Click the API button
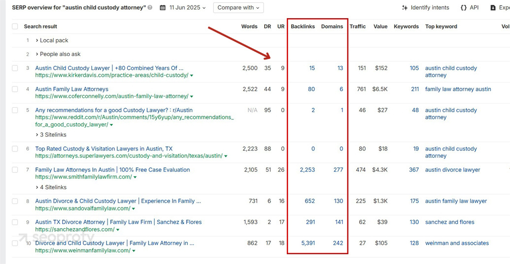Viewport: 510px width, 264px height. click(470, 7)
